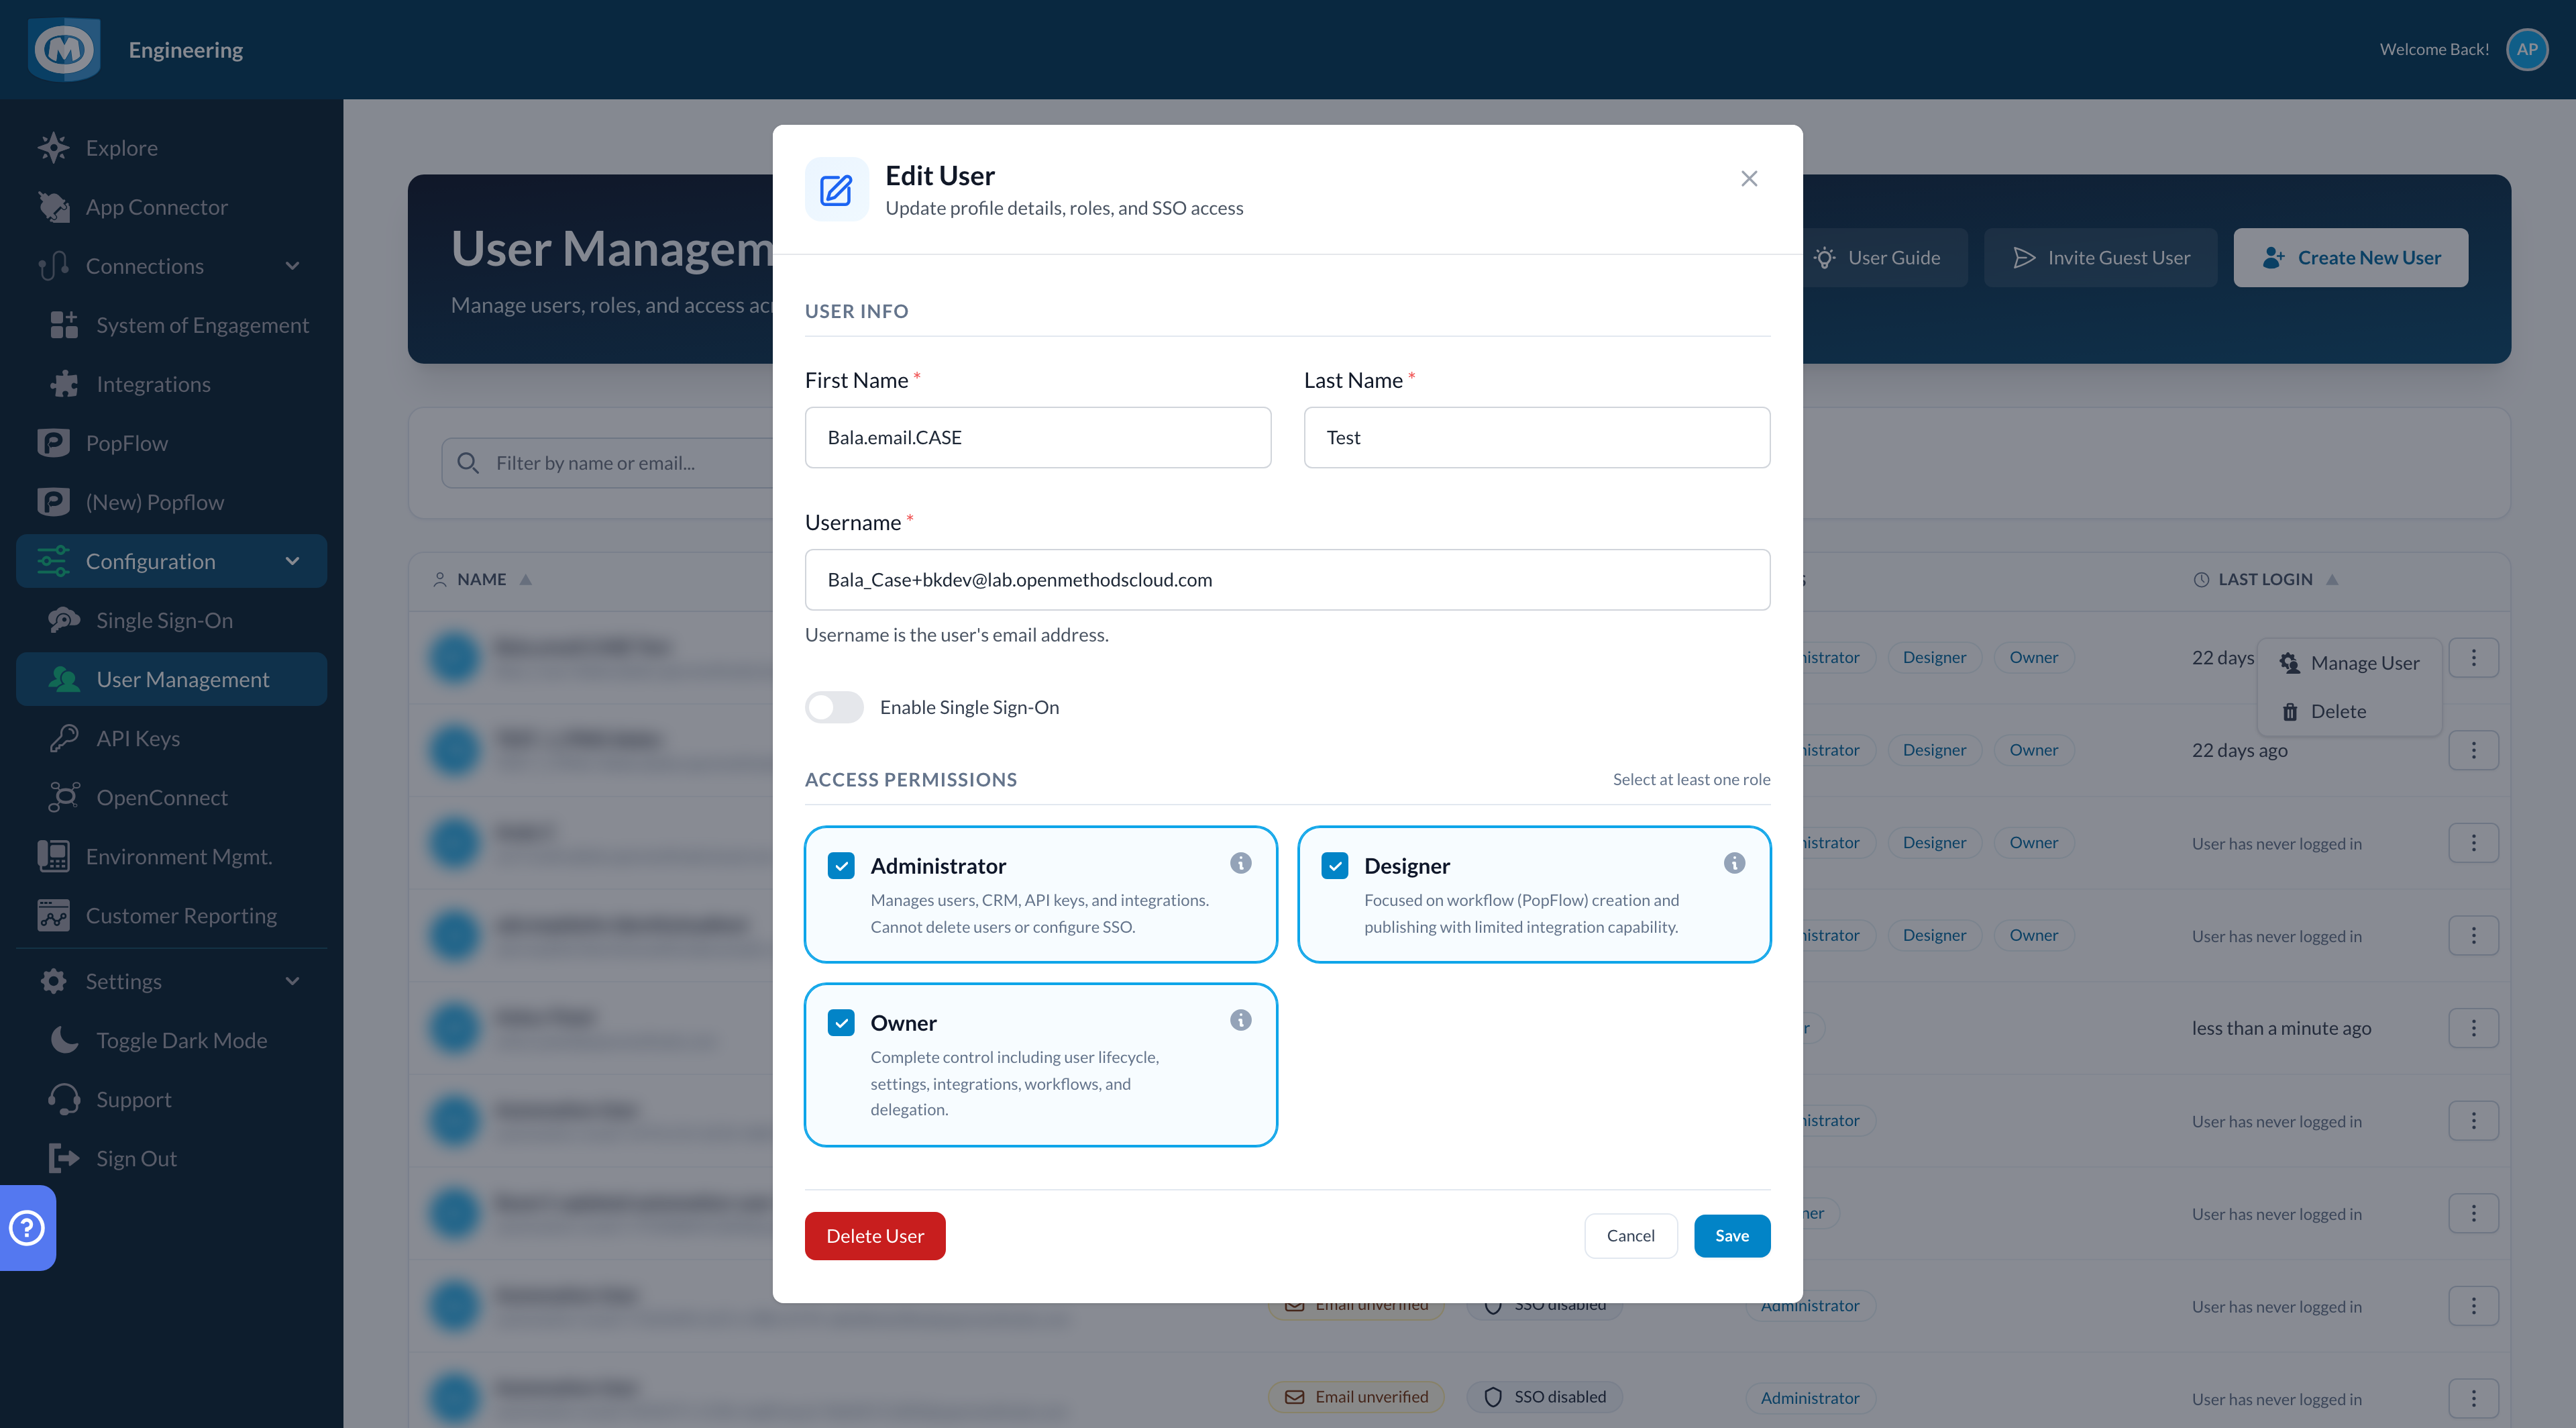Open OpenConnect in the sidebar

click(x=171, y=797)
